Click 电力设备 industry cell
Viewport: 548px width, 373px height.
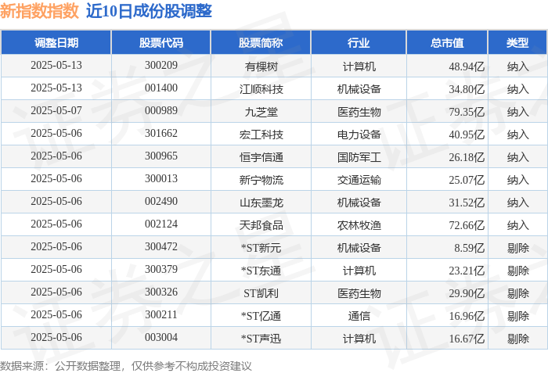[x=359, y=134]
